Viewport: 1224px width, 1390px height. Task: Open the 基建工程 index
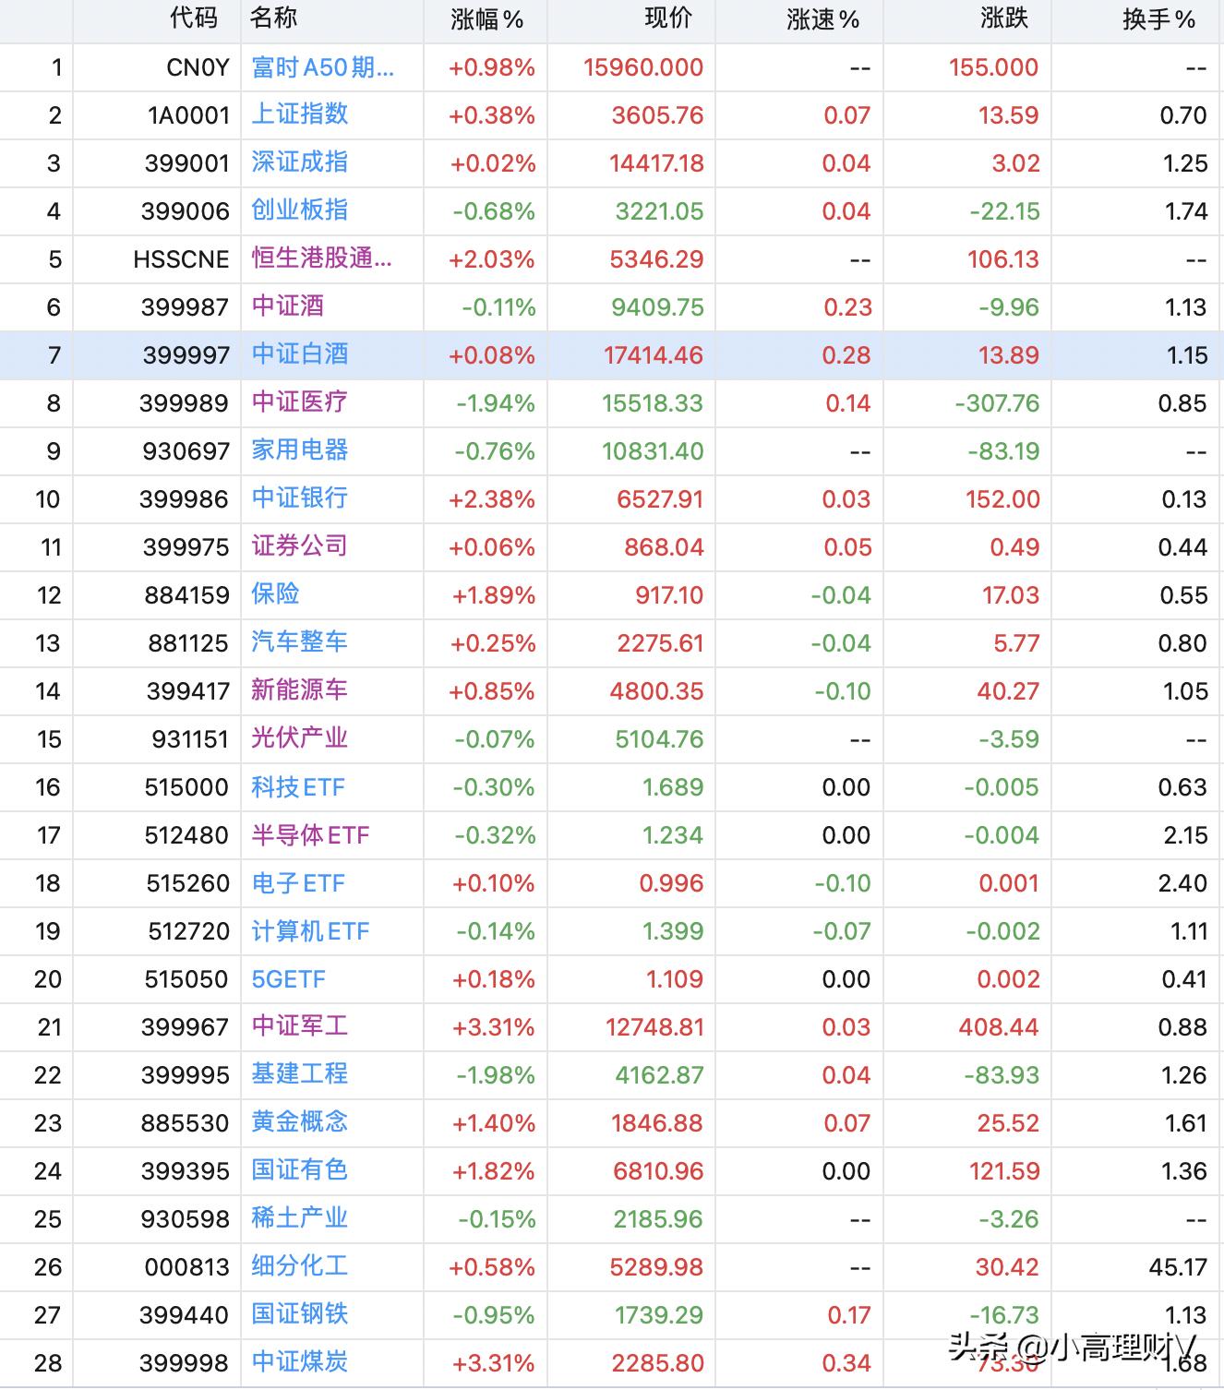[300, 1074]
